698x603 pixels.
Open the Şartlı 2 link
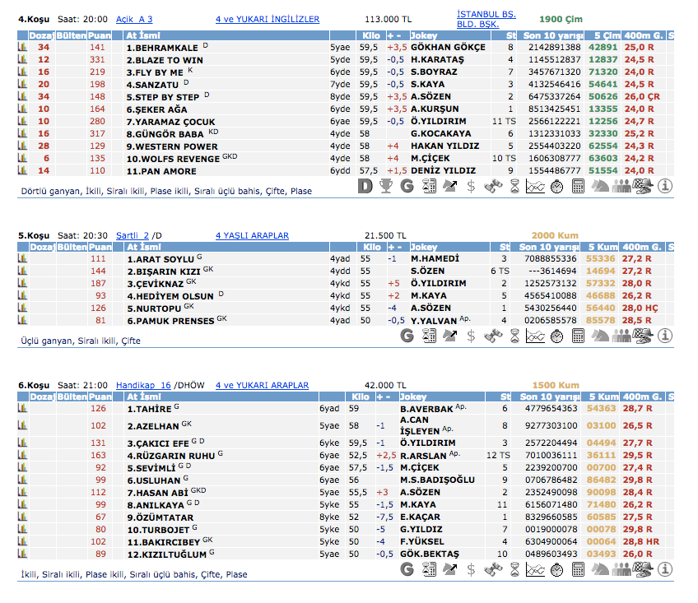(132, 235)
